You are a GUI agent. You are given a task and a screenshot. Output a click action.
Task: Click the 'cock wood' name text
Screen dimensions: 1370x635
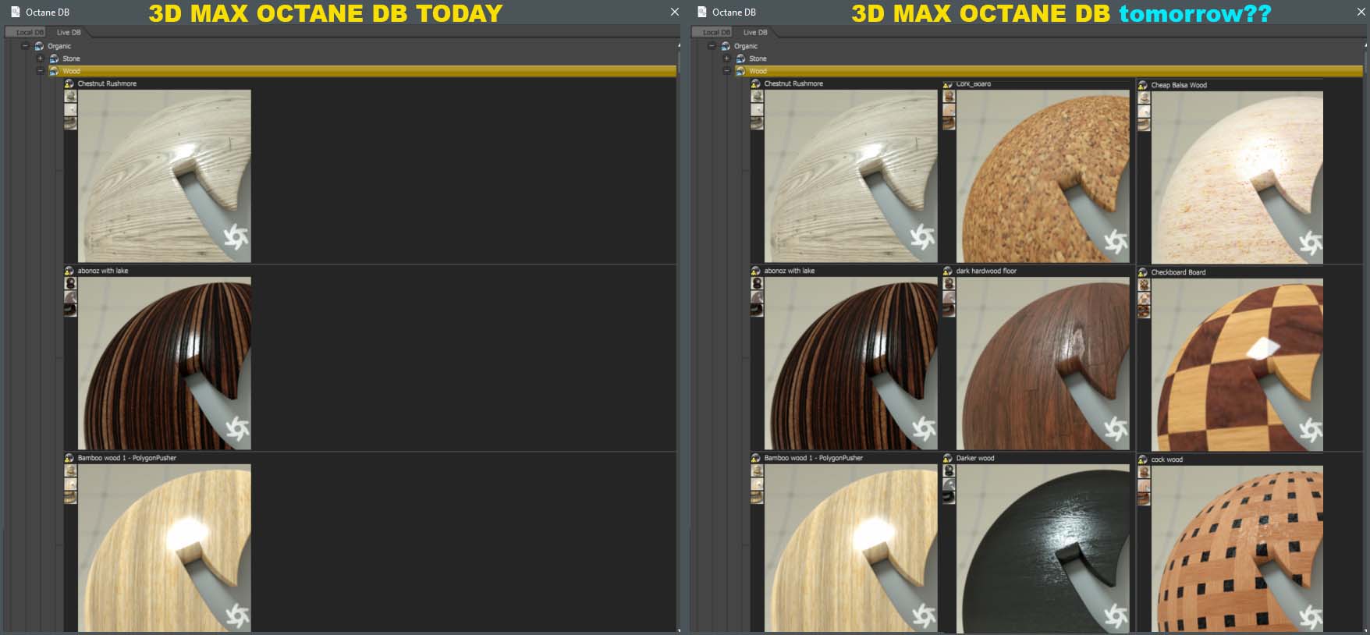(x=1167, y=459)
